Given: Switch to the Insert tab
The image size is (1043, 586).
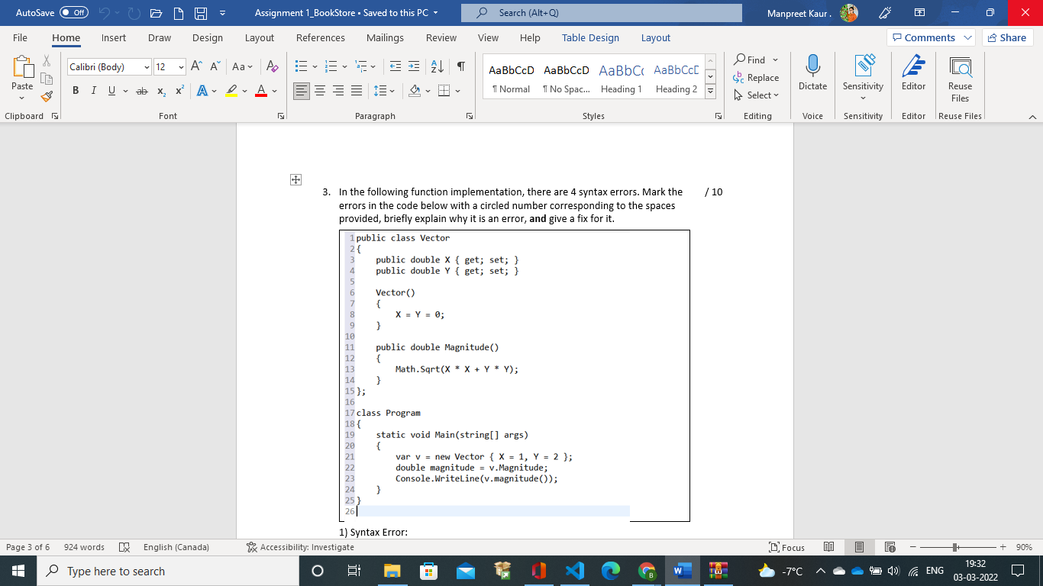Looking at the screenshot, I should pyautogui.click(x=114, y=37).
